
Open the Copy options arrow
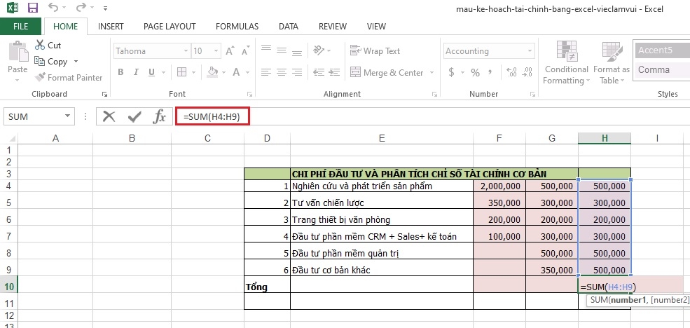click(x=76, y=62)
